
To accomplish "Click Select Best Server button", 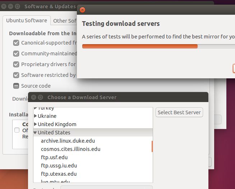I will click(x=179, y=112).
